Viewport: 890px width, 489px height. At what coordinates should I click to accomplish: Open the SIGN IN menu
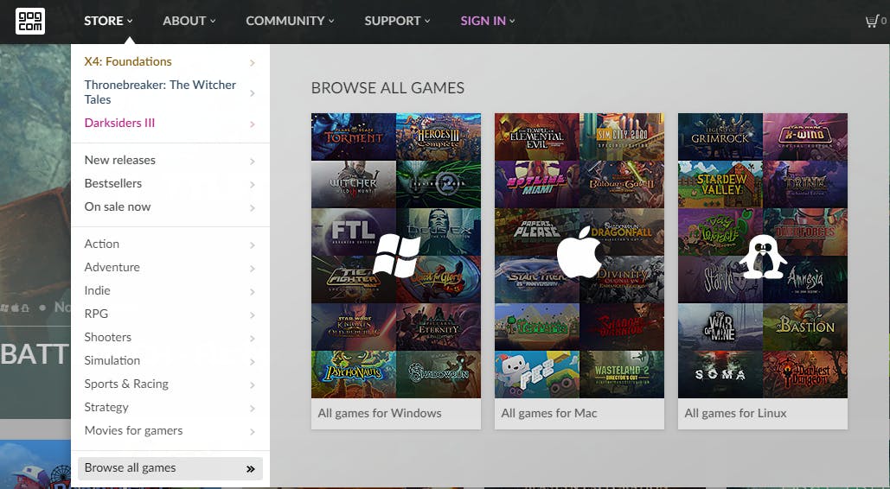click(488, 21)
